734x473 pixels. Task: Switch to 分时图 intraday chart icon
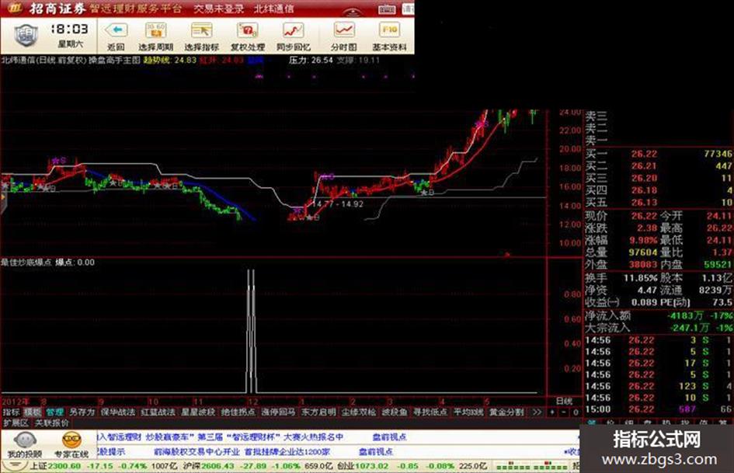click(x=343, y=31)
